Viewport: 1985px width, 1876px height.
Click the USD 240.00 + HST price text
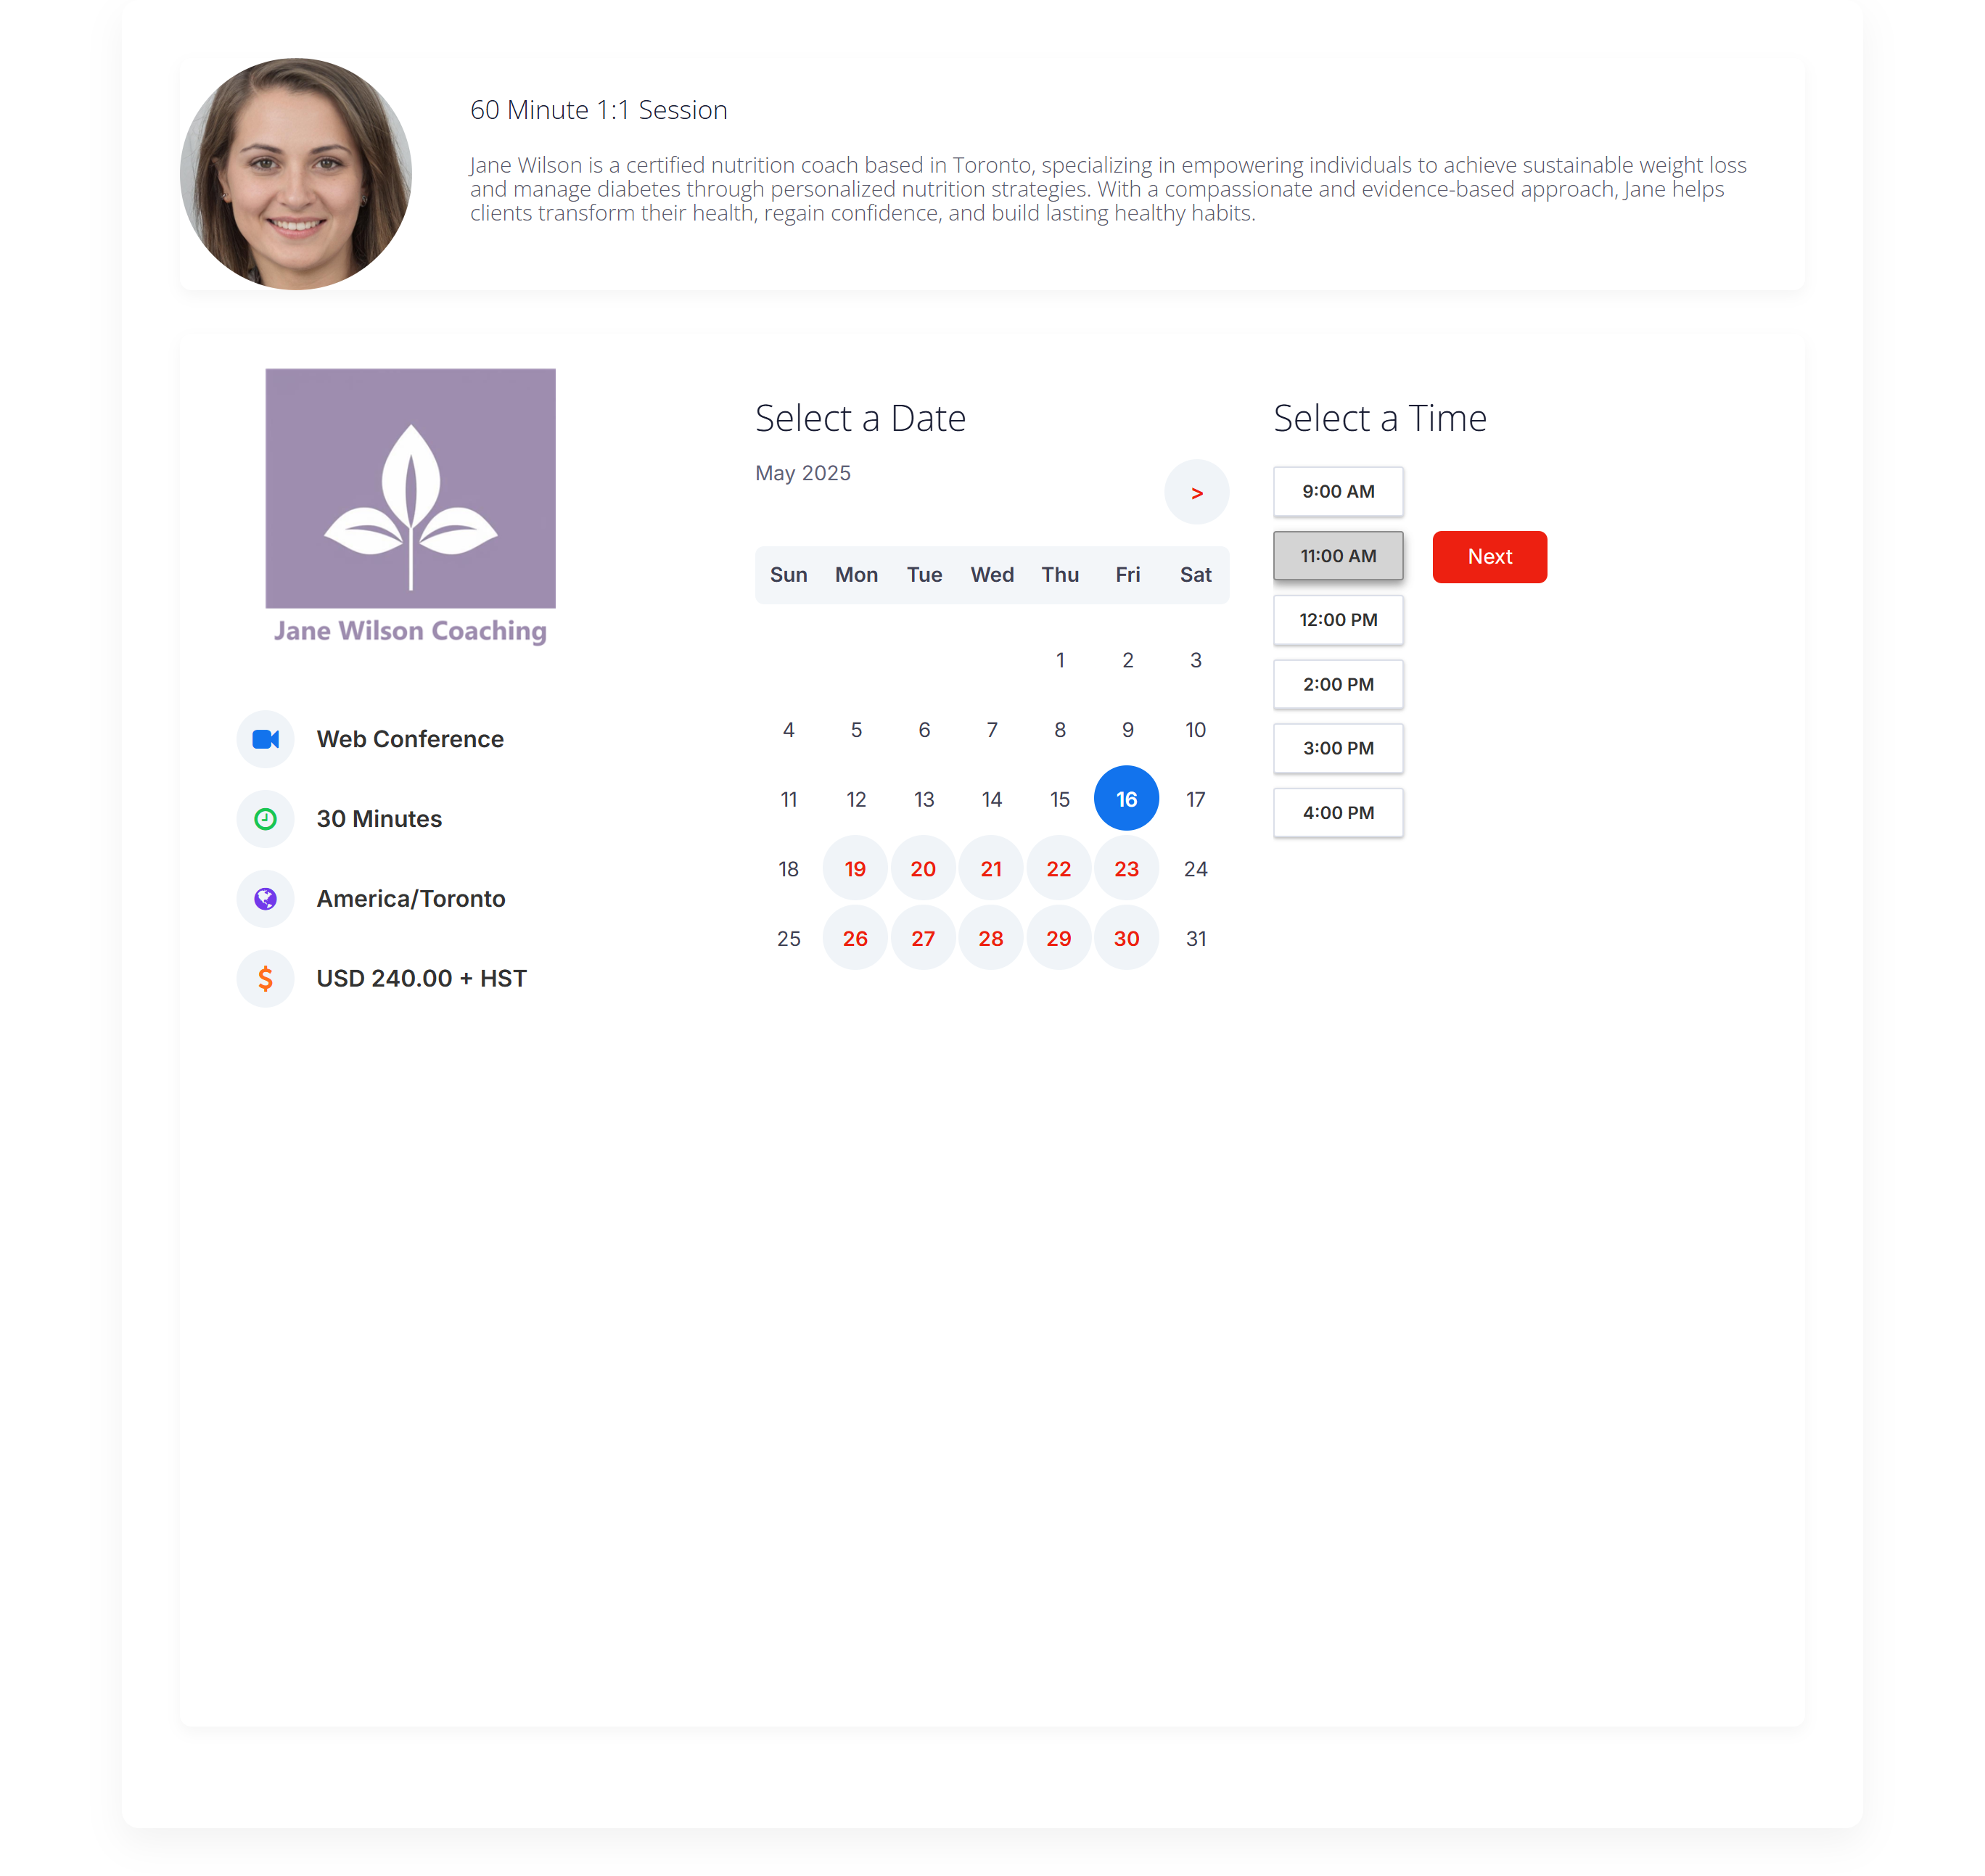[421, 979]
